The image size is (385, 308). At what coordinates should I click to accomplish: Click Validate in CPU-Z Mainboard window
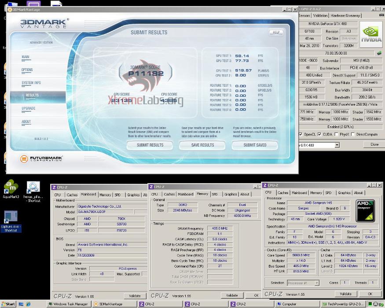point(135,296)
